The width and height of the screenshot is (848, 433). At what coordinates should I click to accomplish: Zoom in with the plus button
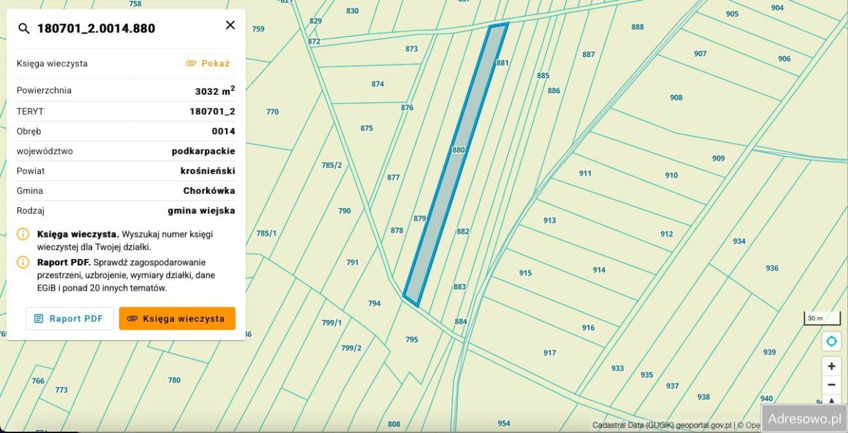[x=831, y=366]
